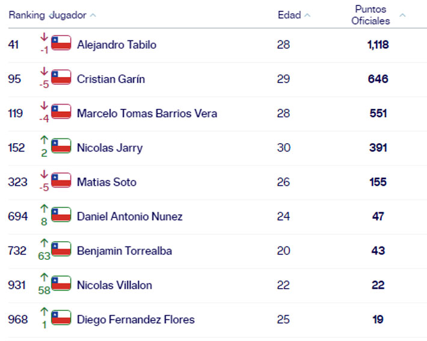
Task: Click the flag beside Diego Fernandez Flores
Action: click(61, 318)
